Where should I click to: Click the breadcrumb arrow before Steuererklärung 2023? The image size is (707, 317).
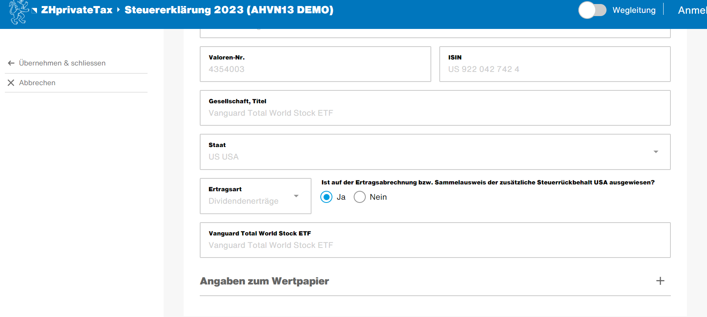coord(119,10)
